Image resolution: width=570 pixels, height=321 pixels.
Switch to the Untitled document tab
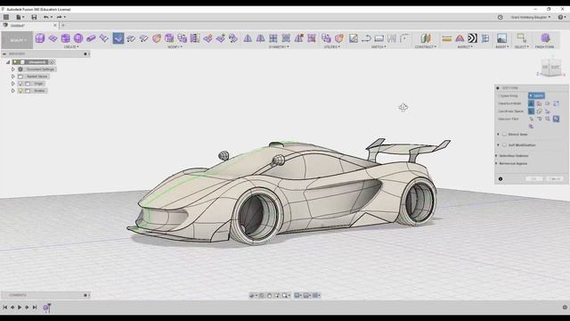[x=29, y=26]
